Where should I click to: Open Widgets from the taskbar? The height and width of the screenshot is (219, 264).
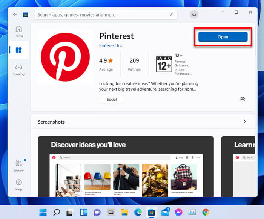pyautogui.click(x=84, y=212)
